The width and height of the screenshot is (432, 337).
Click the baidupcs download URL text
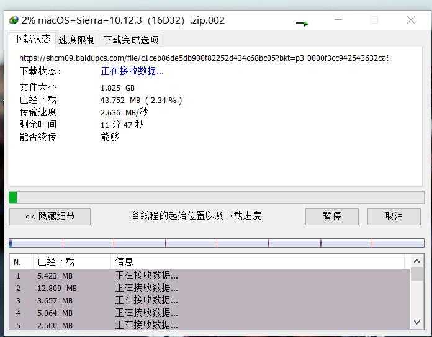204,58
